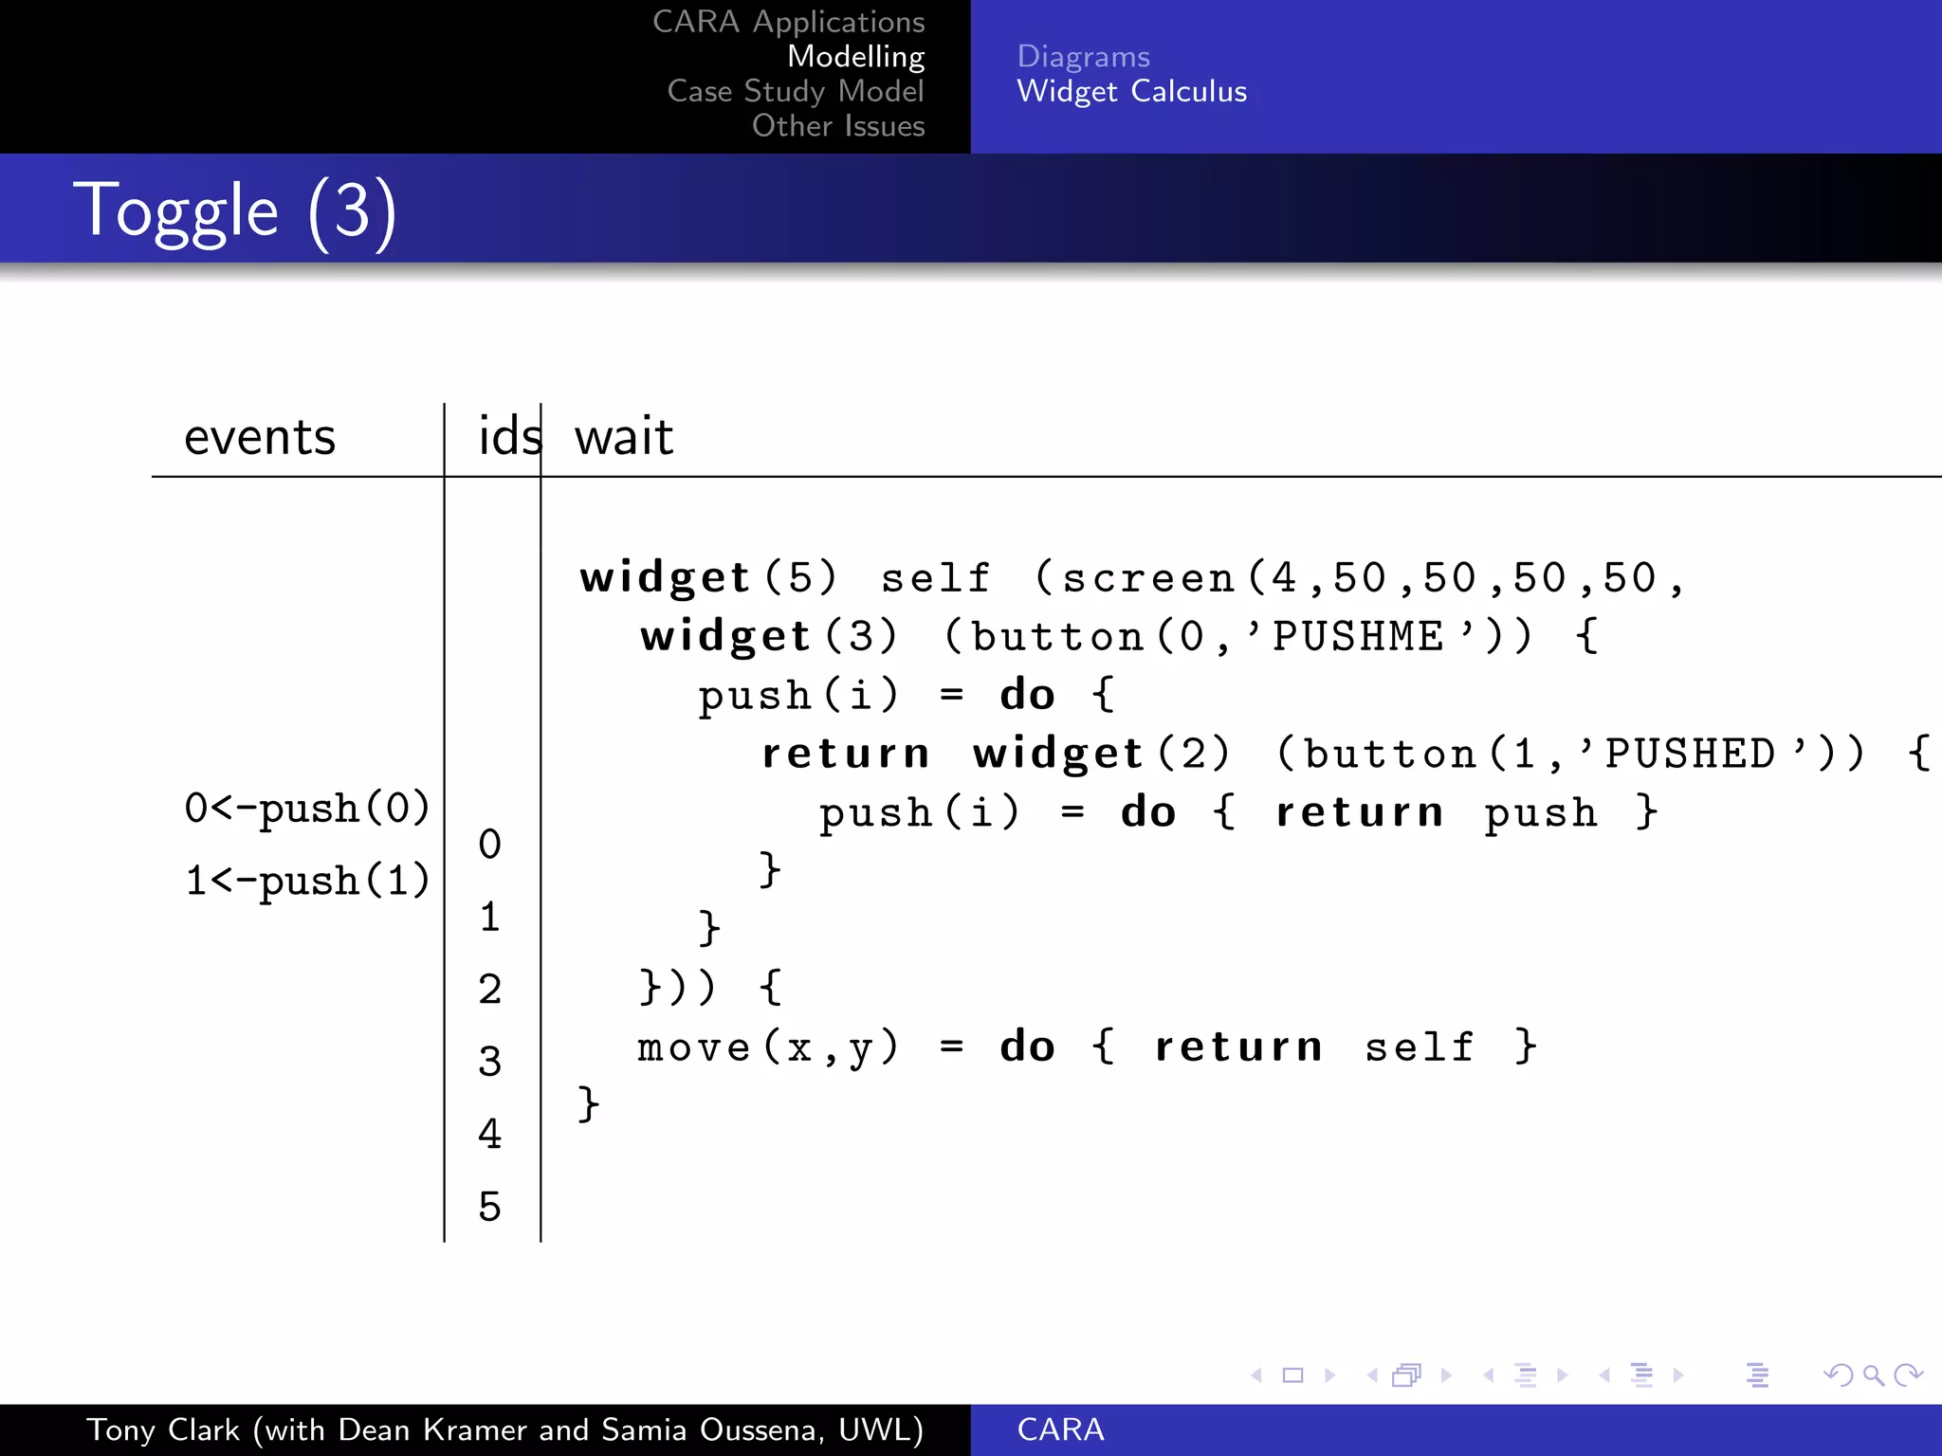Select the event text 0<-push(0)
1942x1456 pixels.
pos(306,809)
